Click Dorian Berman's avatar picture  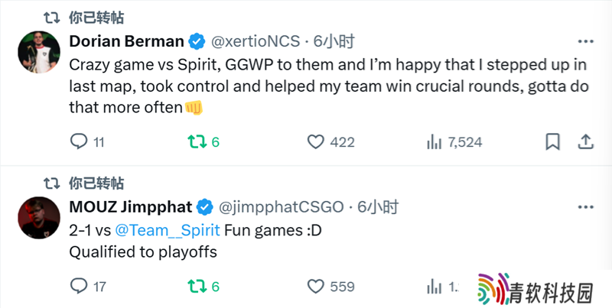[39, 52]
